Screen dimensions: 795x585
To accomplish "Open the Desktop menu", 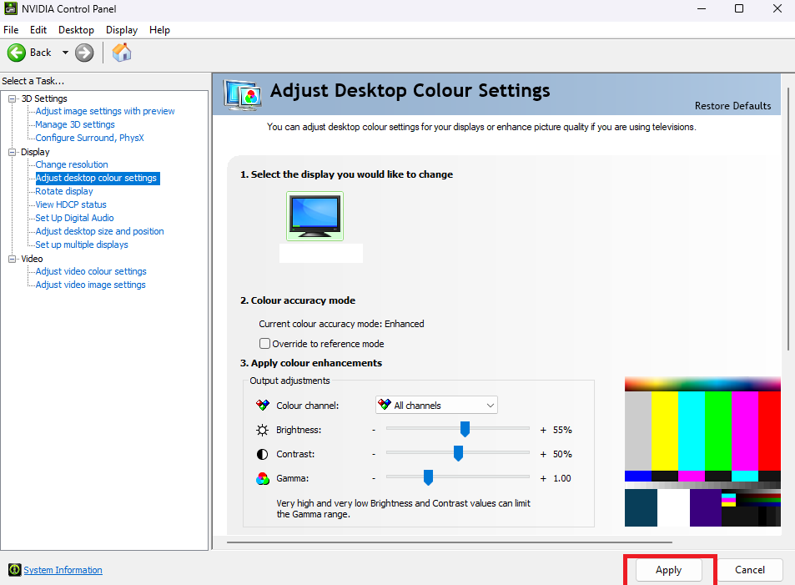I will [76, 30].
